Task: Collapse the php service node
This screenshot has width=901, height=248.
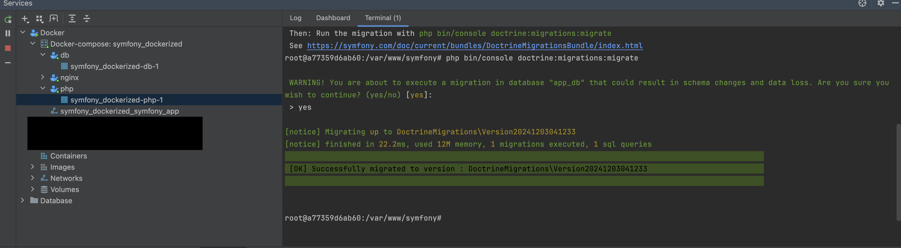Action: 43,88
